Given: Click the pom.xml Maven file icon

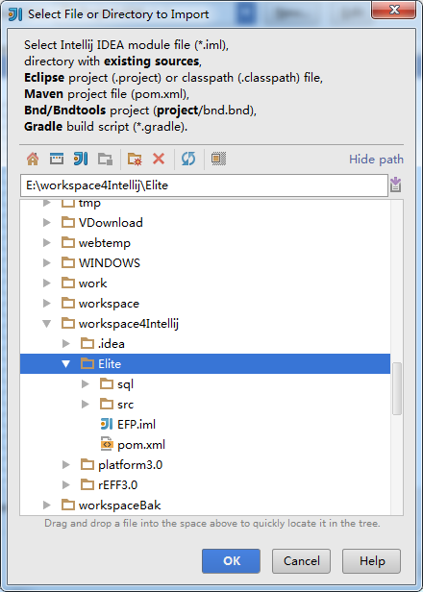Looking at the screenshot, I should (107, 444).
